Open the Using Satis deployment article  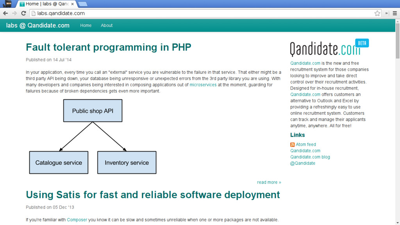coord(153,195)
